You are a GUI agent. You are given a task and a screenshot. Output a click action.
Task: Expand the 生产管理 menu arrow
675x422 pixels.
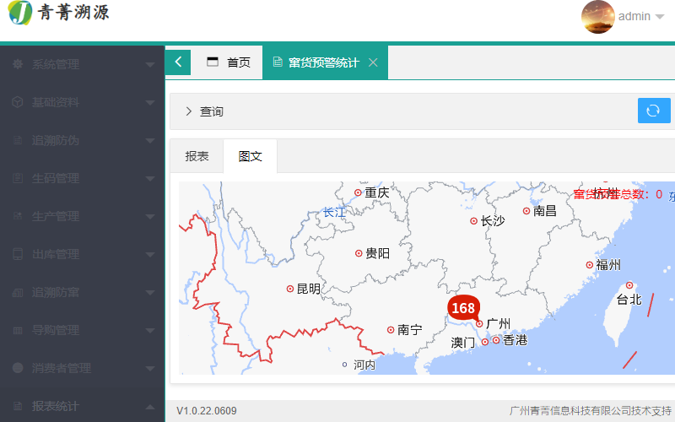[x=149, y=216]
